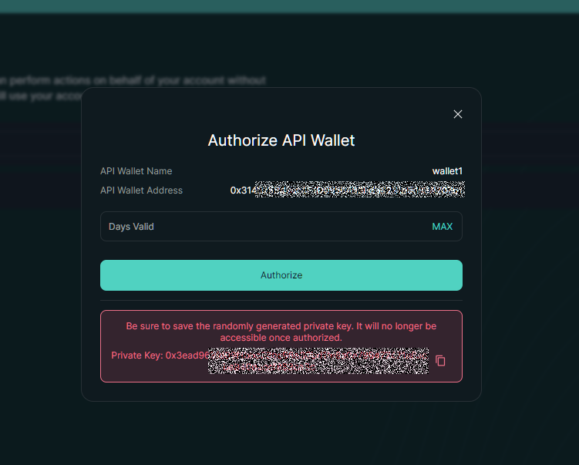The image size is (579, 465).
Task: Click the divider line beneath the Authorize button
Action: pos(281,300)
